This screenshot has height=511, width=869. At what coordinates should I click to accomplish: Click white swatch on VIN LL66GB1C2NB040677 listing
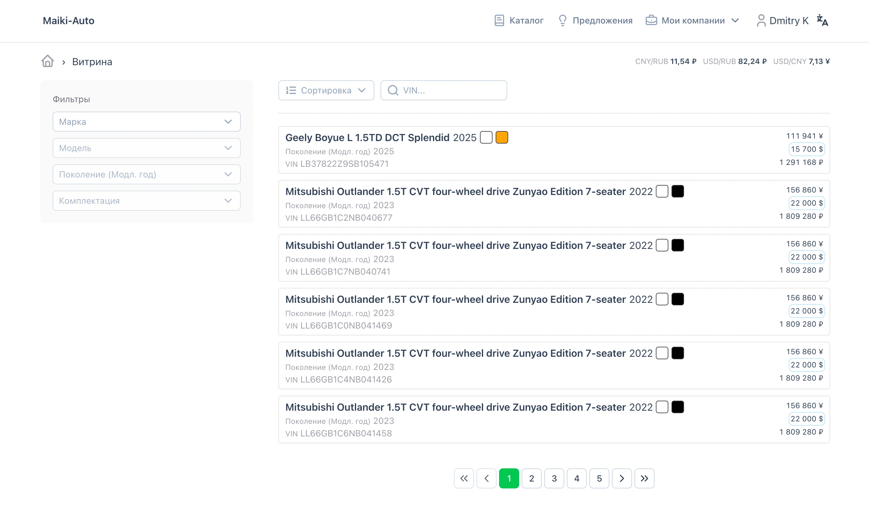(662, 191)
